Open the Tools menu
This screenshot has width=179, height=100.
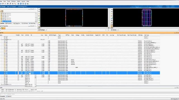(x=9, y=1)
